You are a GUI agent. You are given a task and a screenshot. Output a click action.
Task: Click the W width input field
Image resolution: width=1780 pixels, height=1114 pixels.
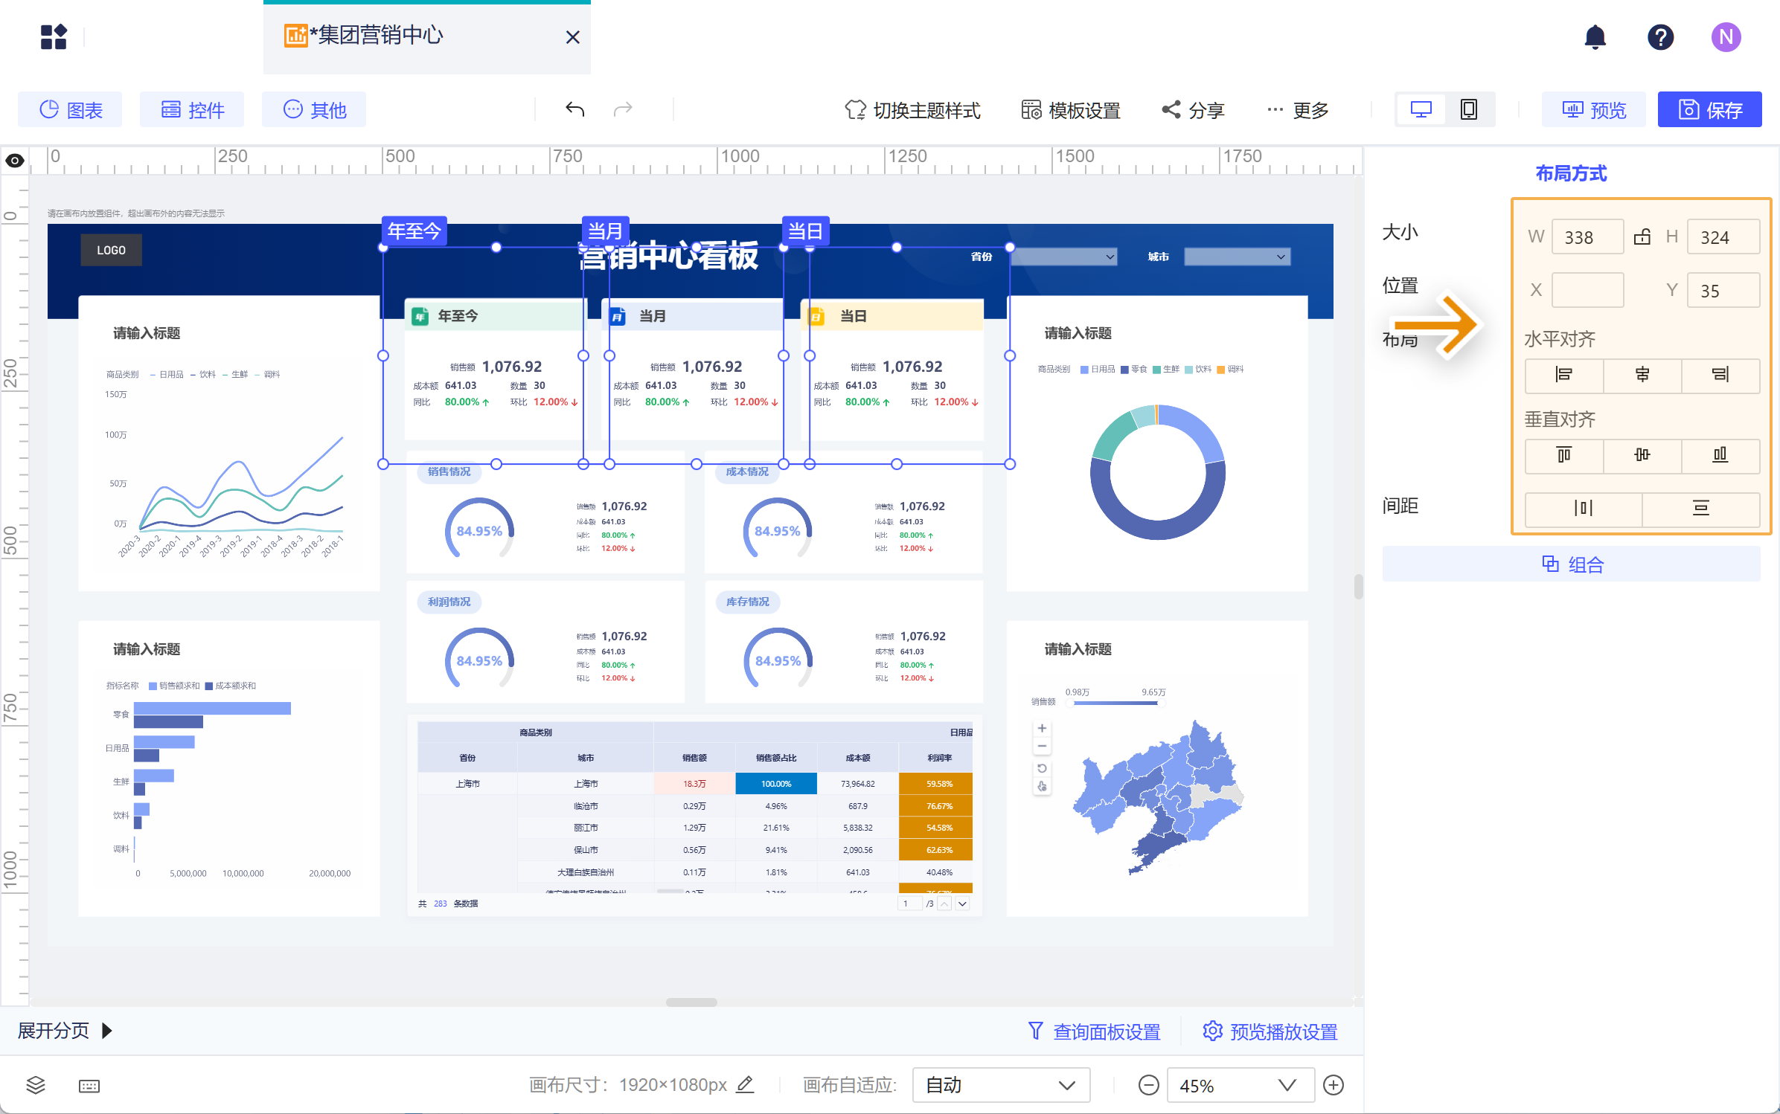[x=1587, y=237]
